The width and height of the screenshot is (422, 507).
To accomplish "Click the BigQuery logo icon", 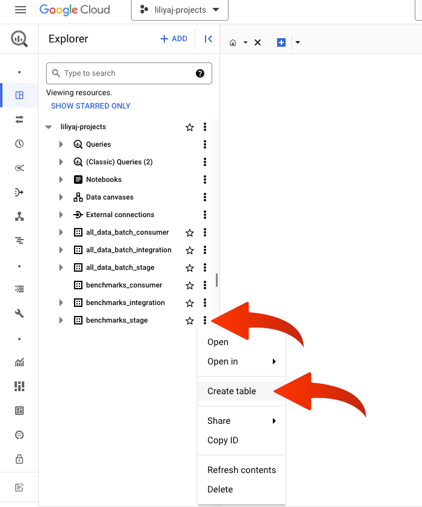I will pos(19,39).
